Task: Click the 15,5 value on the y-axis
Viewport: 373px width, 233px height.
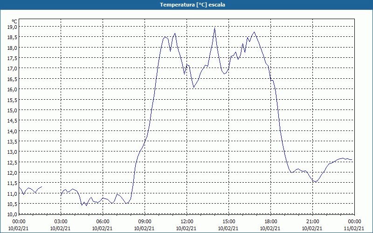Action: point(12,100)
